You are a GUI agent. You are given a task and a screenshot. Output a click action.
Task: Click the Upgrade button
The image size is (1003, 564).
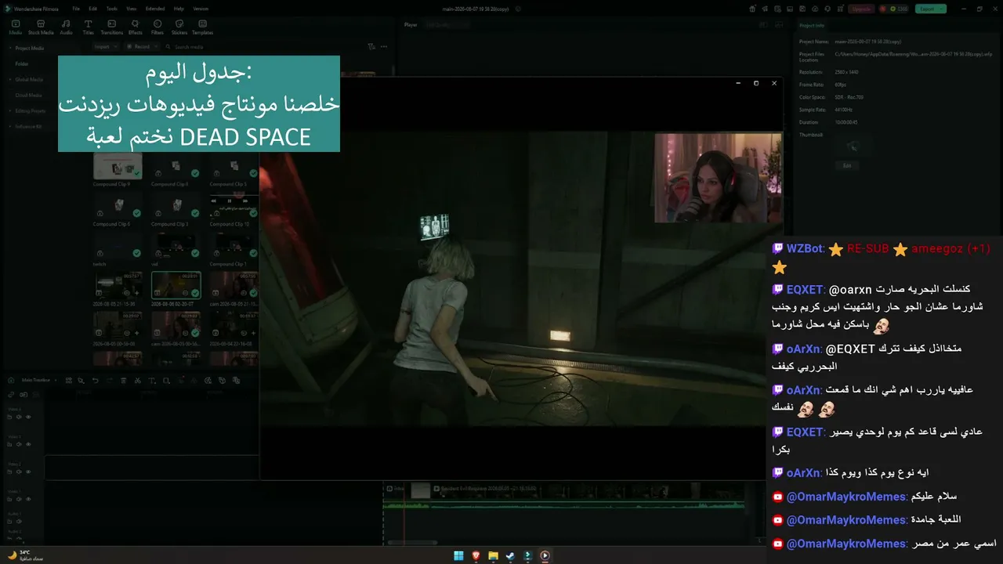tap(862, 9)
